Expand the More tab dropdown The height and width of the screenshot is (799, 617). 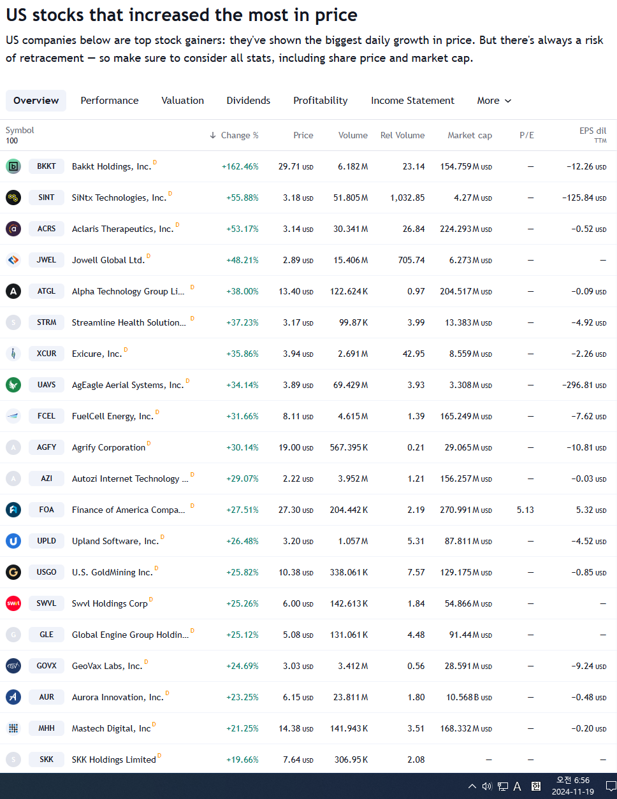tap(494, 101)
